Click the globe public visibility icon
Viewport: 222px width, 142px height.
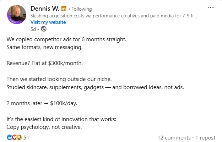coord(44,29)
